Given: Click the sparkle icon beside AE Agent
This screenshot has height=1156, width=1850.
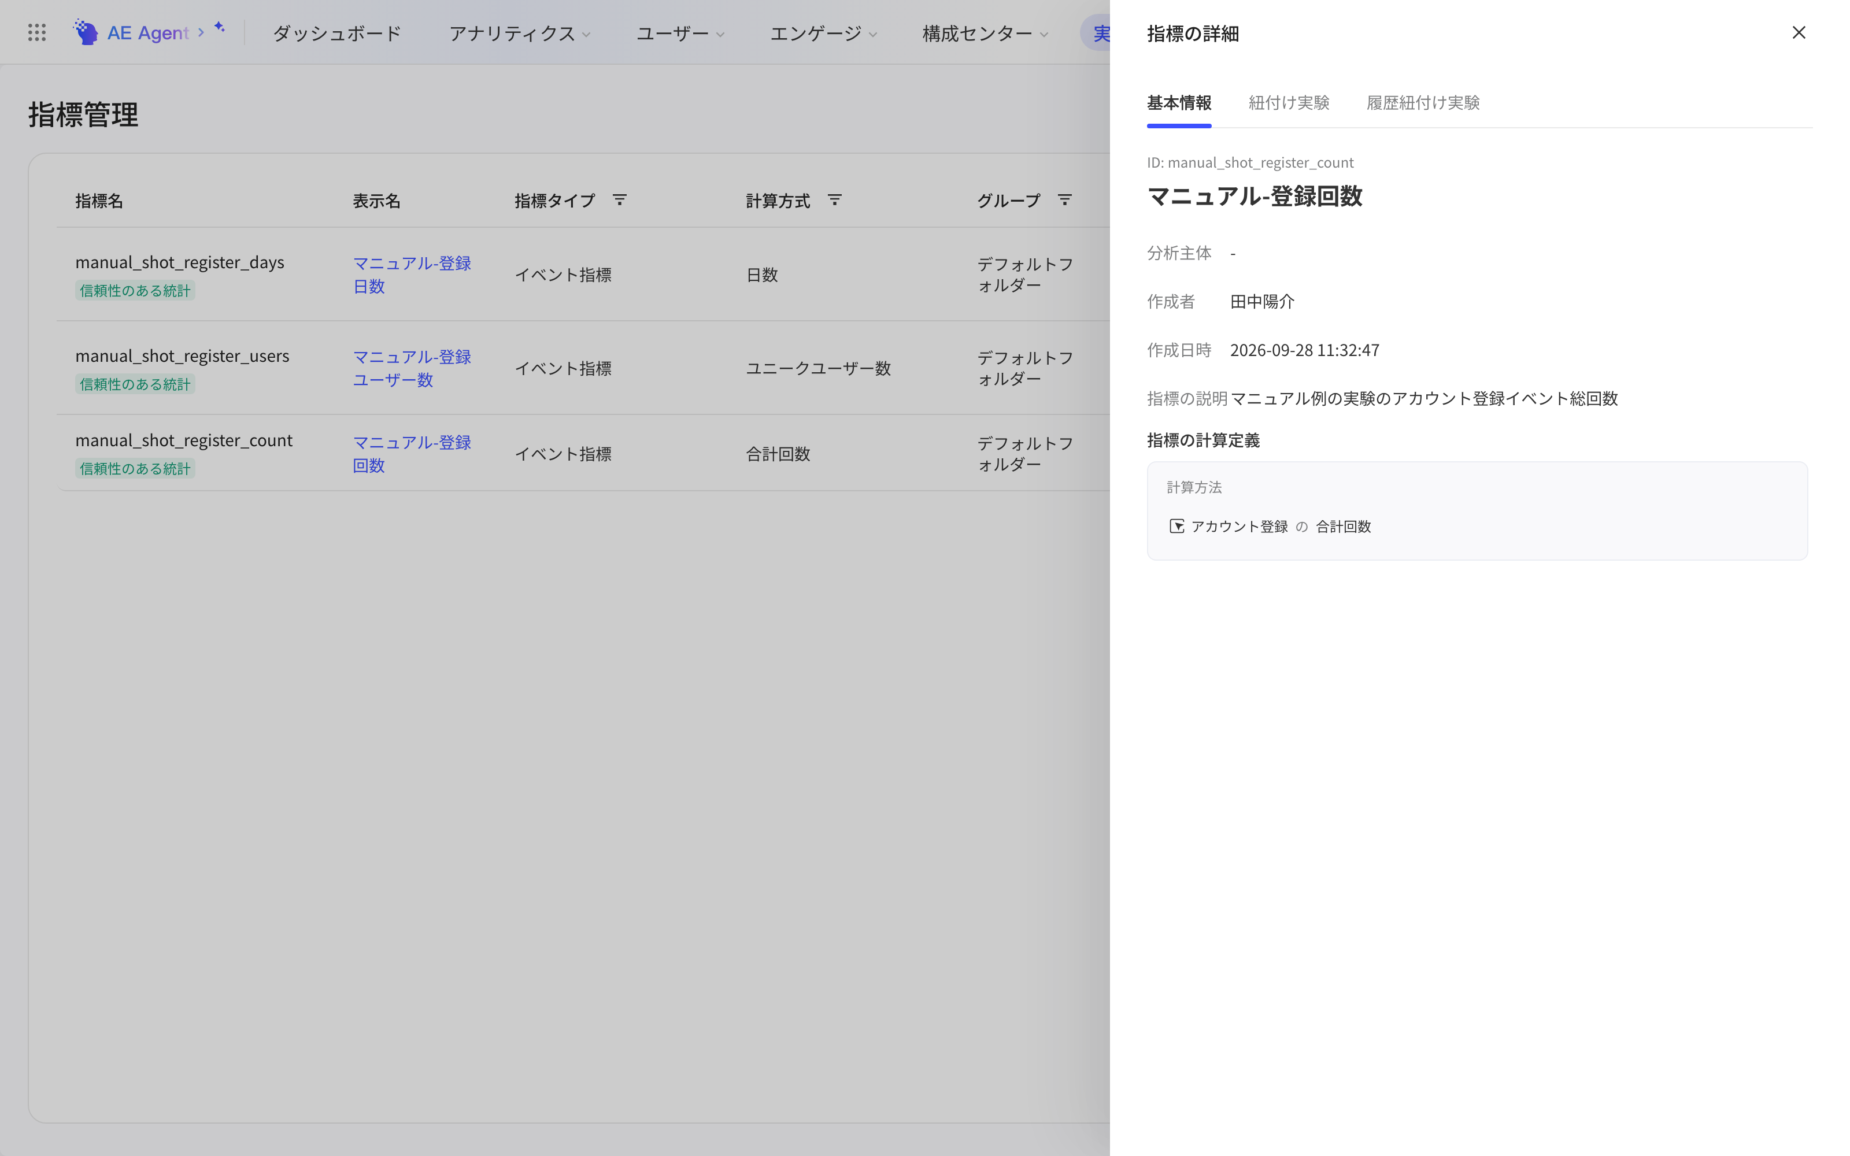Looking at the screenshot, I should coord(220,27).
